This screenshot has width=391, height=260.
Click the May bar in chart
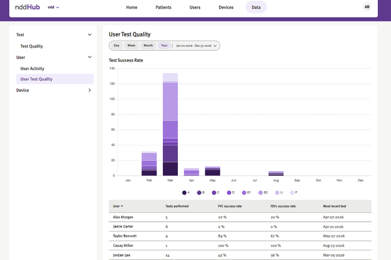point(212,171)
